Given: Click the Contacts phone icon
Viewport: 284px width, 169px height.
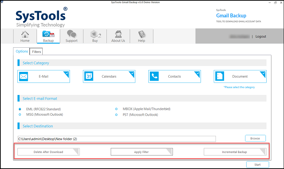Looking at the screenshot, I should 154,76.
